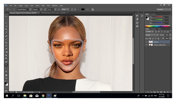
Task: Open the History panel icon
Action: pyautogui.click(x=142, y=16)
